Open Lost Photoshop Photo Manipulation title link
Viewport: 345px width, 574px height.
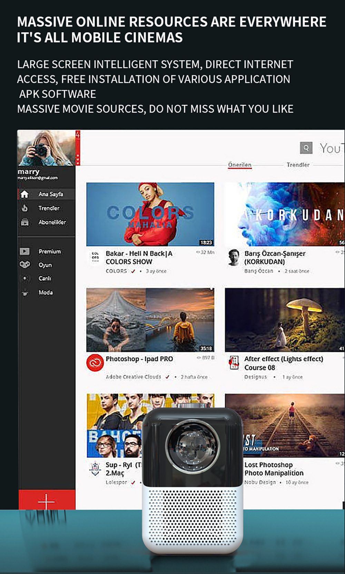pos(274,469)
